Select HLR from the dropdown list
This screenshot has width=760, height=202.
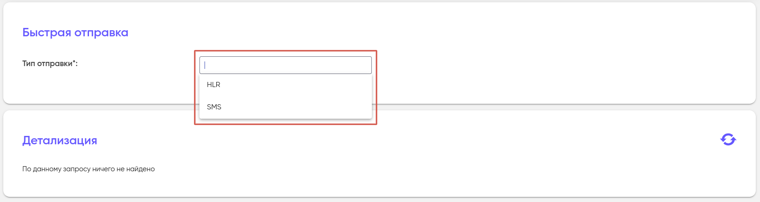pyautogui.click(x=214, y=85)
